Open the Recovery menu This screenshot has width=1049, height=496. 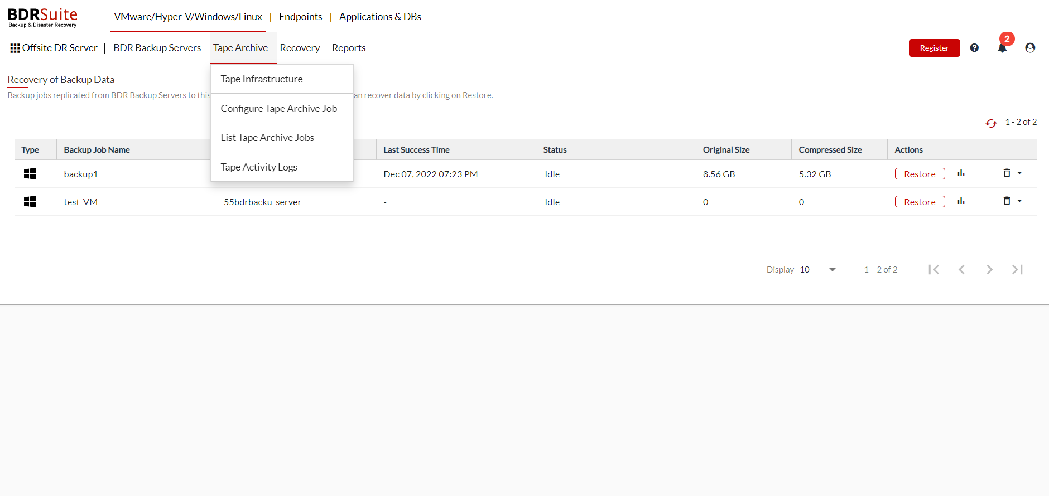tap(300, 48)
